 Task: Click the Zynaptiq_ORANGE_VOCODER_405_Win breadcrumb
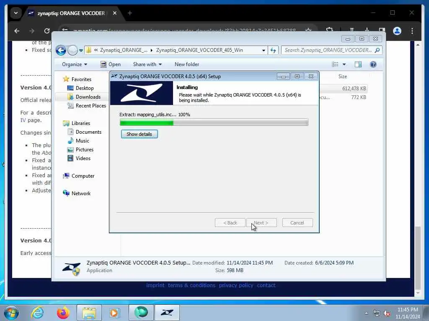coord(199,50)
